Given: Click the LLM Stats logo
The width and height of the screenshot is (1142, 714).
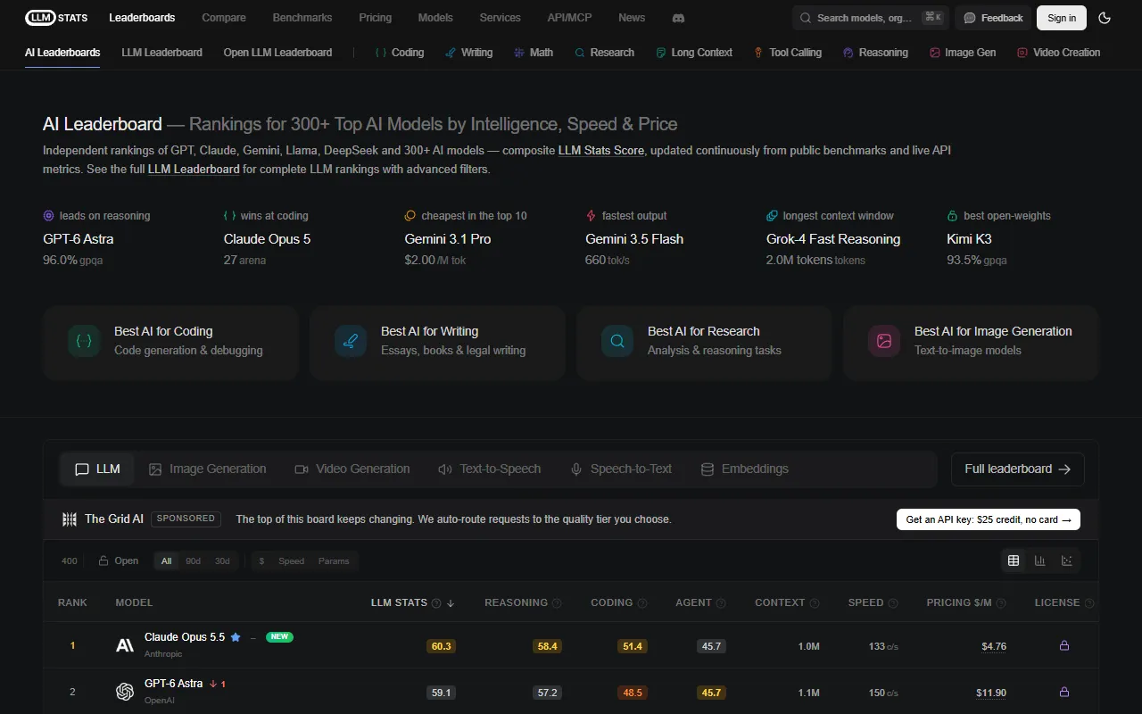Looking at the screenshot, I should click(56, 17).
